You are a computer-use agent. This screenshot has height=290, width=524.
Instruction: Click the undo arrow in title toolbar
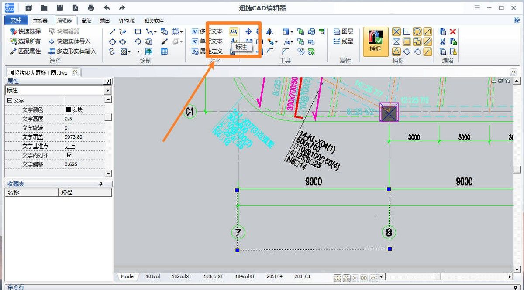pos(107,8)
